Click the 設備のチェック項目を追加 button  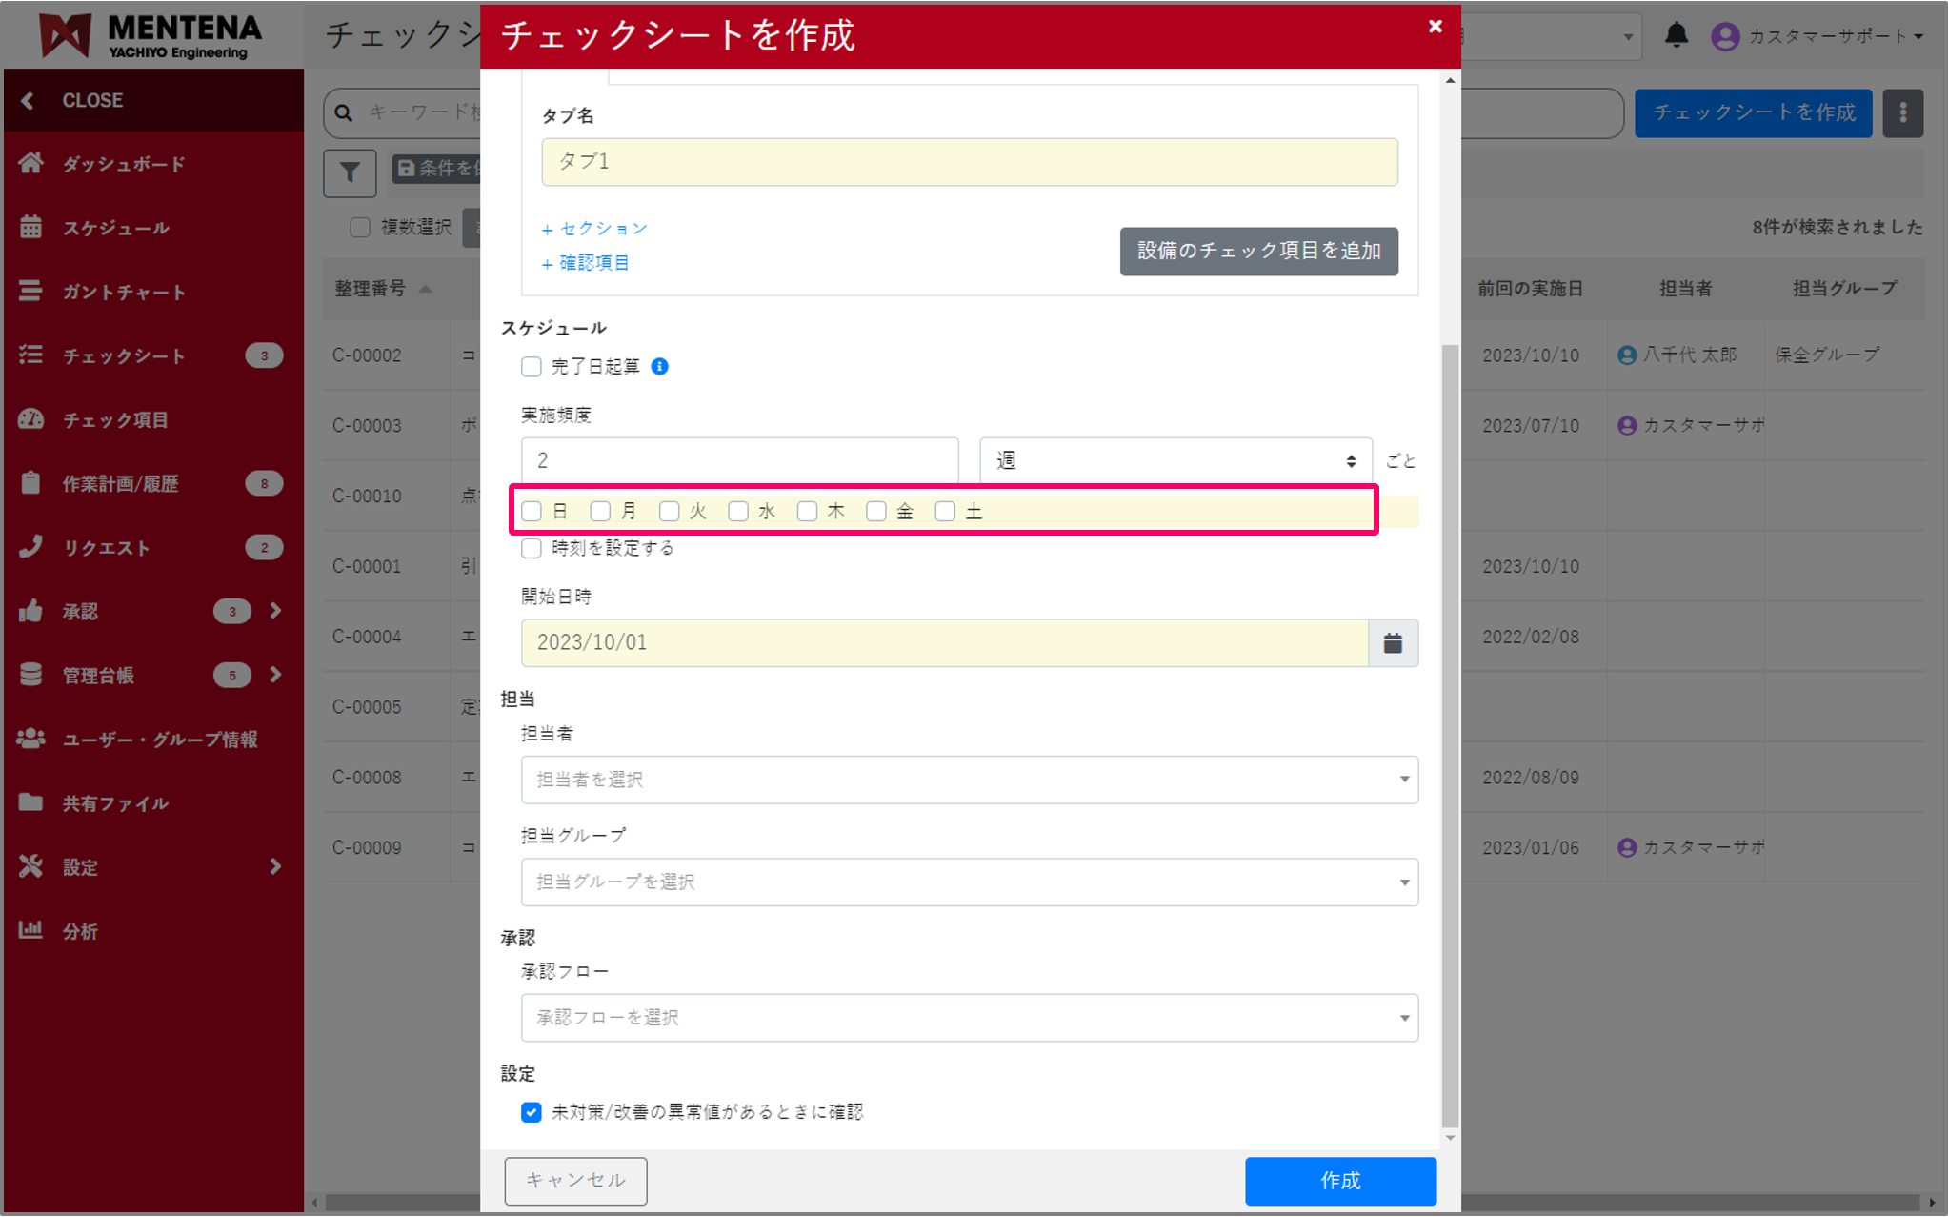pyautogui.click(x=1258, y=252)
